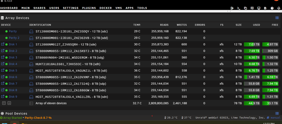Spin up all disks up-arrow button

(9, 103)
